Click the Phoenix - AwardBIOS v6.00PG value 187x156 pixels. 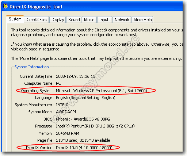click(x=83, y=119)
